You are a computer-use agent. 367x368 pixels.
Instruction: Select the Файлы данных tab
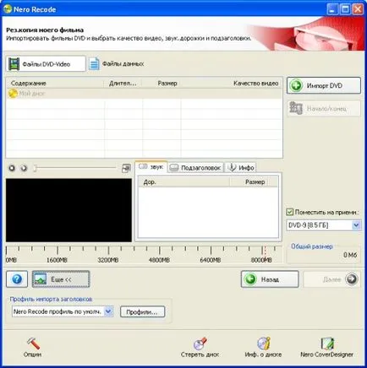coord(117,64)
